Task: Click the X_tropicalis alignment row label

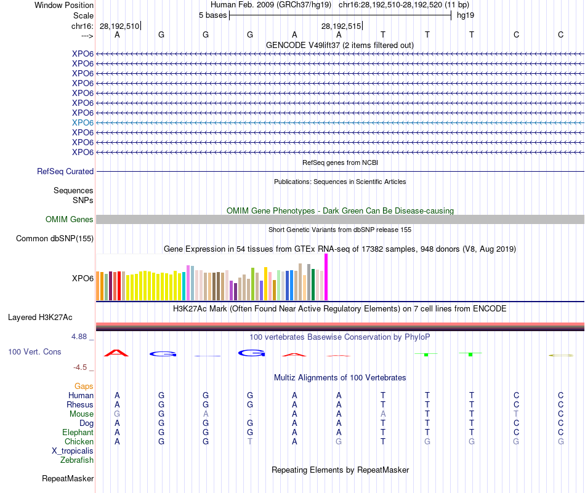Action: coord(73,451)
